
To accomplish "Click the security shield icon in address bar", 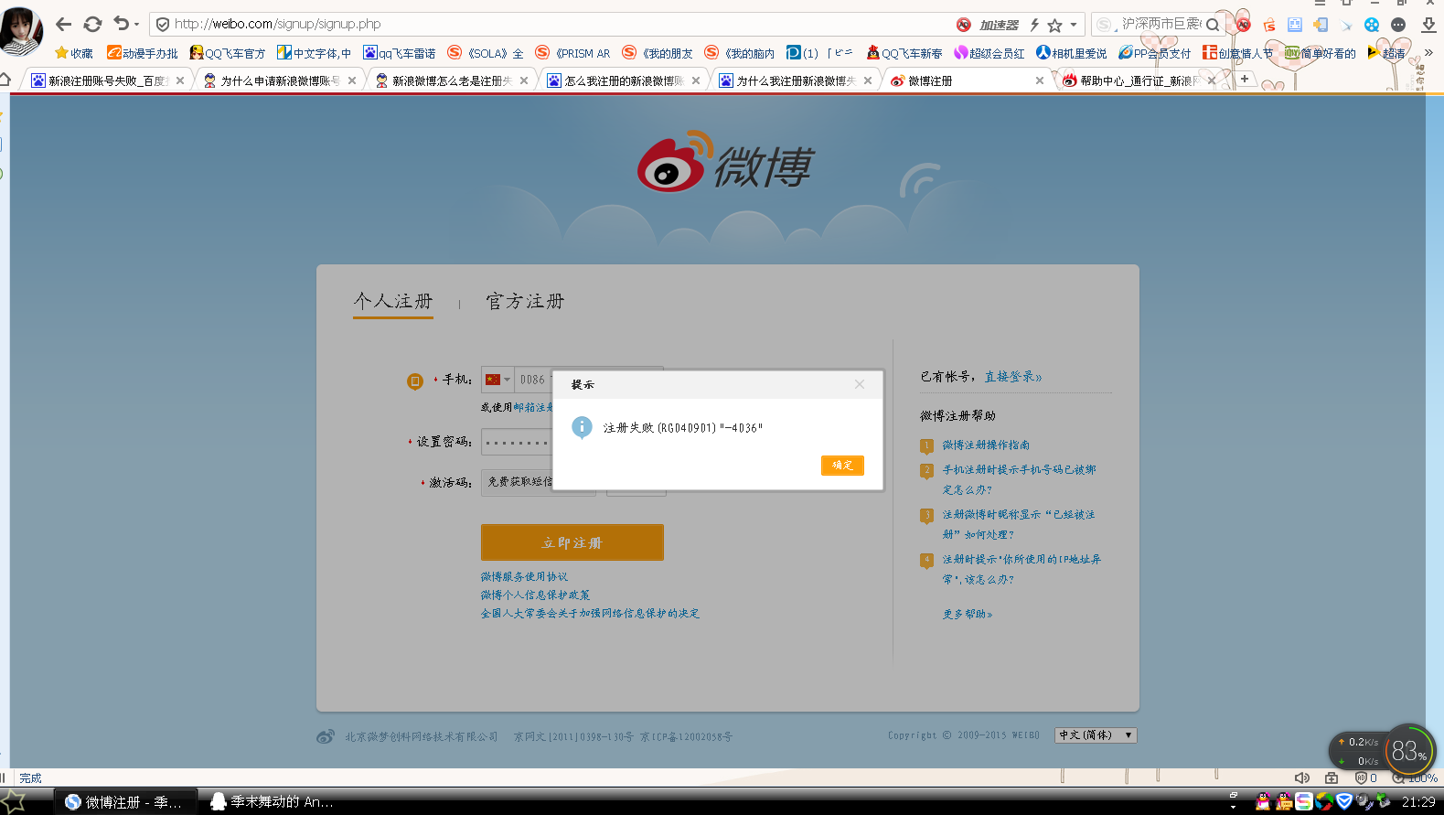I will tap(163, 24).
